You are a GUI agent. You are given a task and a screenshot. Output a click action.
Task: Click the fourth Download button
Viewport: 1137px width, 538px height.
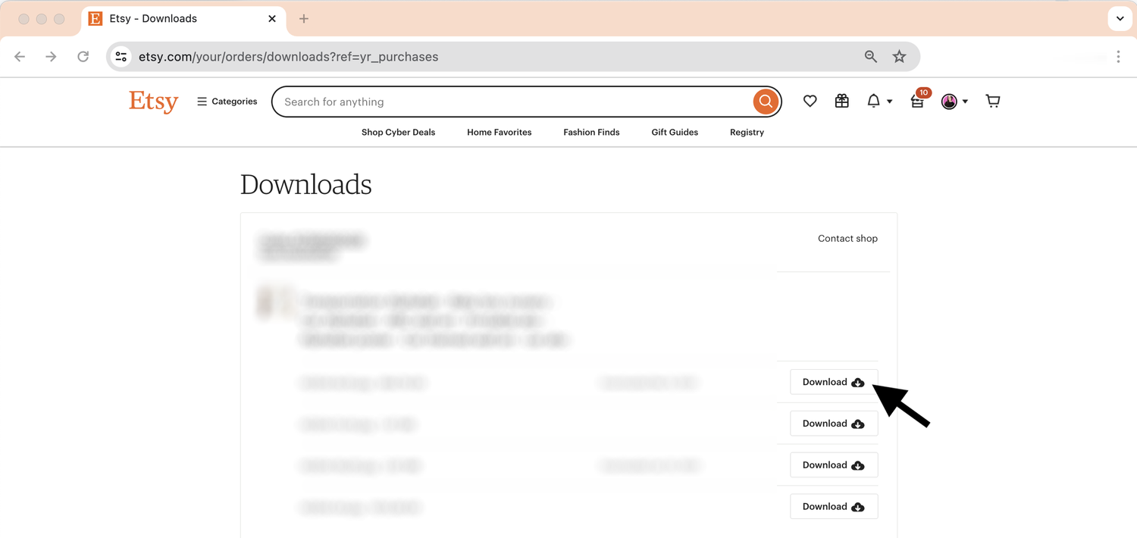pyautogui.click(x=834, y=507)
